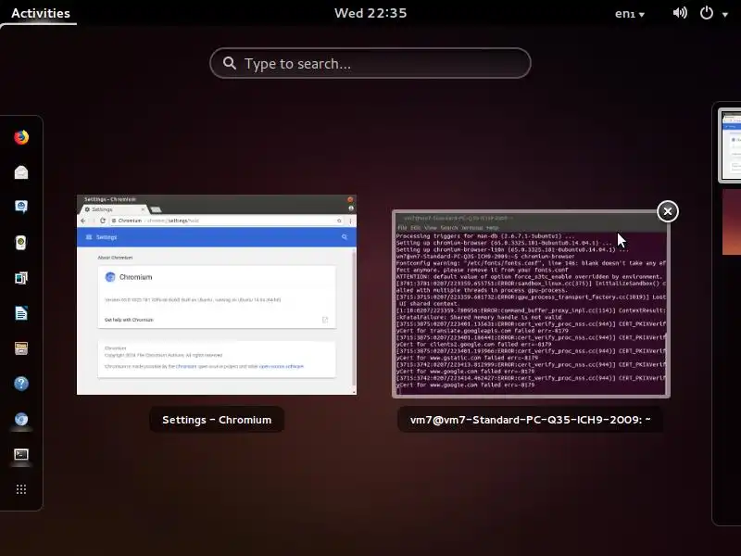Viewport: 741px width, 556px height.
Task: Switch to the first workspace thumbnail
Action: (x=731, y=145)
